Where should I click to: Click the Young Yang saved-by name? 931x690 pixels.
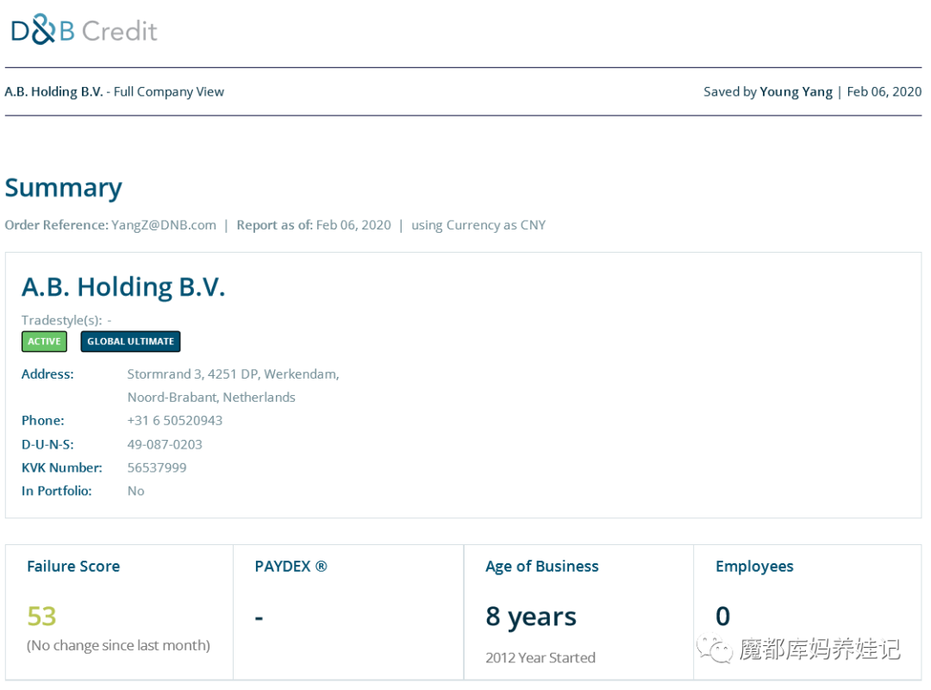pos(796,91)
